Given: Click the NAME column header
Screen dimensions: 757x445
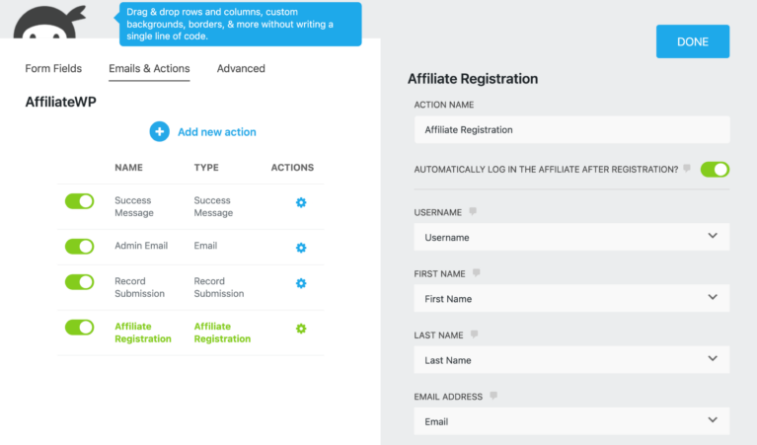Looking at the screenshot, I should (x=128, y=168).
